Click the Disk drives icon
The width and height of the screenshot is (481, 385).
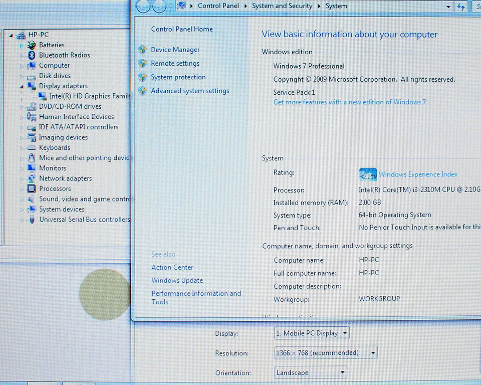coord(31,76)
